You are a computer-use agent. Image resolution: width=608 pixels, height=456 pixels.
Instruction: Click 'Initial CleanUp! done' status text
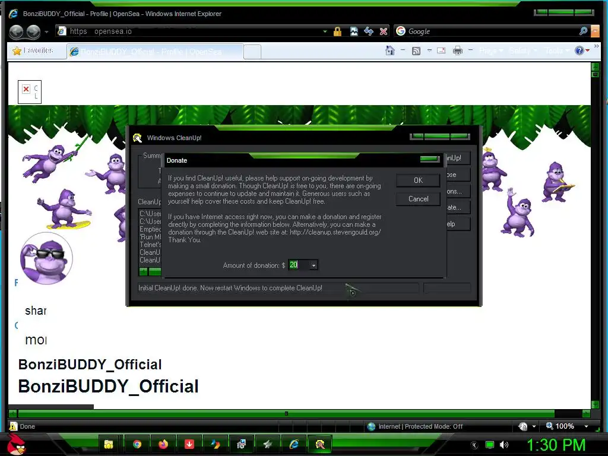click(x=230, y=288)
